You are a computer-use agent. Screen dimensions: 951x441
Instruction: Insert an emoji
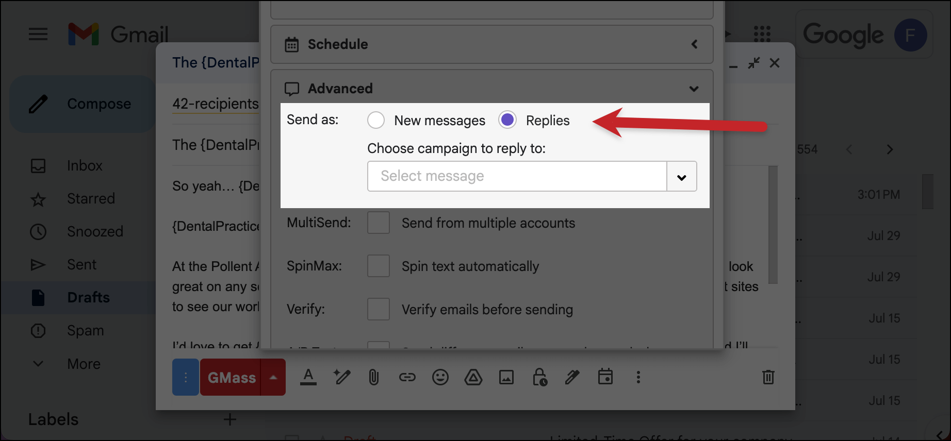pos(440,378)
